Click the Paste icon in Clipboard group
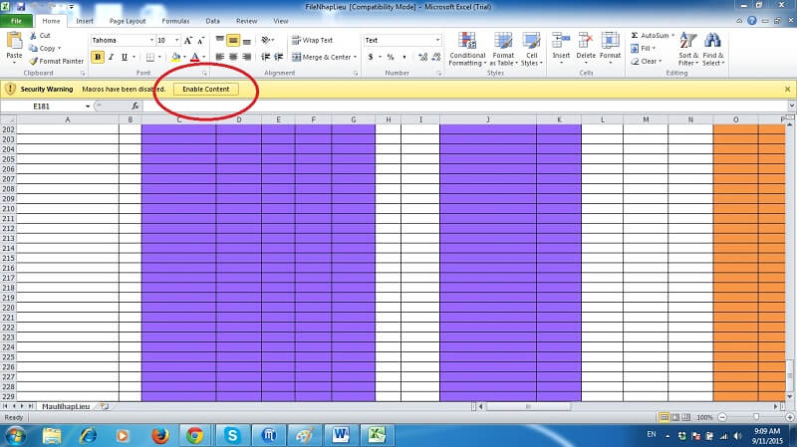 tap(14, 42)
